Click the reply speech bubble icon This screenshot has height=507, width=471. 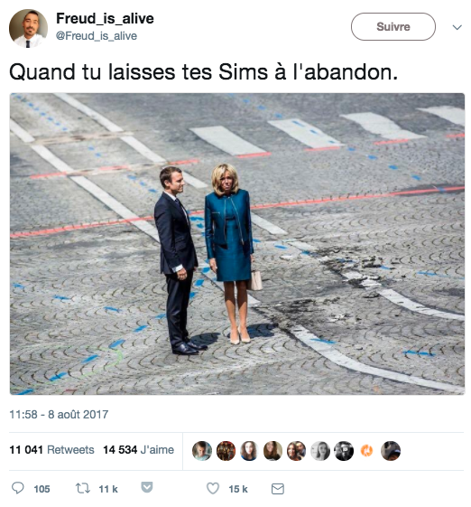(18, 488)
